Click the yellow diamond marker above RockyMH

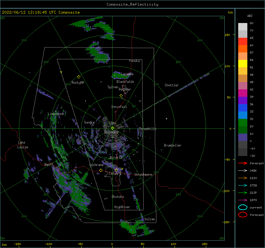coord(79,77)
